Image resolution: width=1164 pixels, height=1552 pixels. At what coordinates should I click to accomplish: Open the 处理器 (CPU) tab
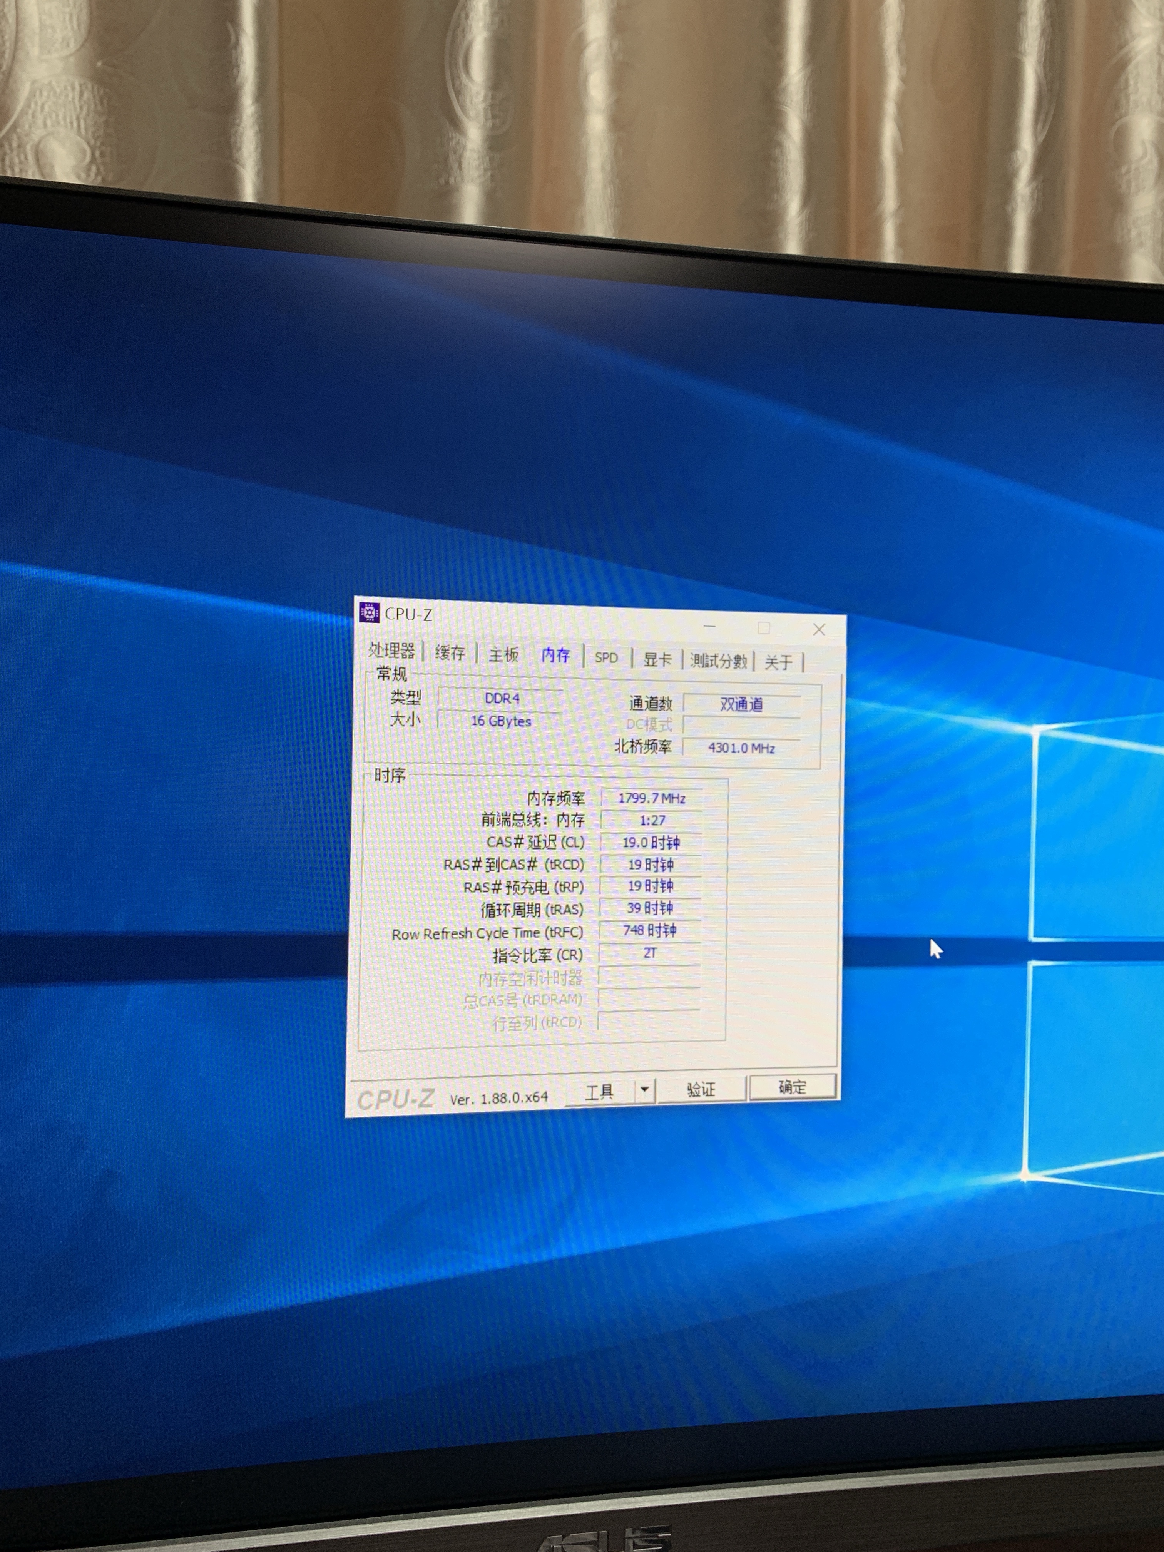(391, 651)
